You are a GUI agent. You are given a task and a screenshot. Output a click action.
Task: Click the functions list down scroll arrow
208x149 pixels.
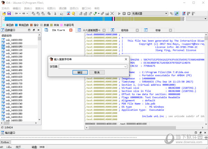coord(40,119)
